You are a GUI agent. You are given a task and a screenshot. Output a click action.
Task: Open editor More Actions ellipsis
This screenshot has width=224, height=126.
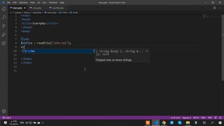pos(220,8)
